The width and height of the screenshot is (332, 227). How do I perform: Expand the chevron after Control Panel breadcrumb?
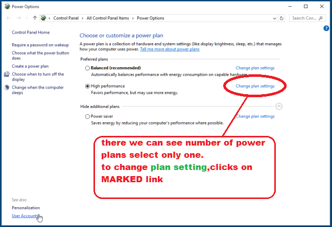(x=83, y=18)
